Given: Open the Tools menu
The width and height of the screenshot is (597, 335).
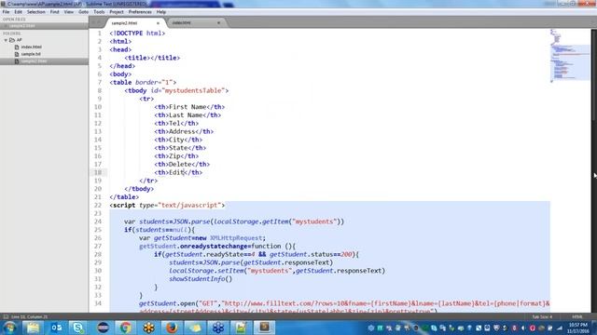Looking at the screenshot, I should click(x=99, y=12).
